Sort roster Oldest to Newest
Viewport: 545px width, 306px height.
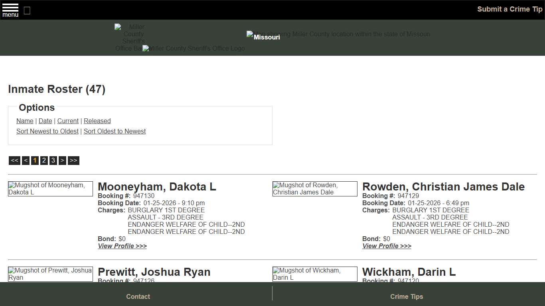(x=115, y=131)
